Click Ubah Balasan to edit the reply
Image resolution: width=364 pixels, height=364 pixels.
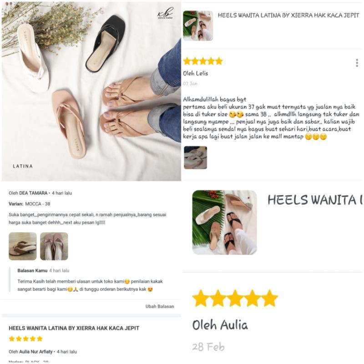click(160, 306)
